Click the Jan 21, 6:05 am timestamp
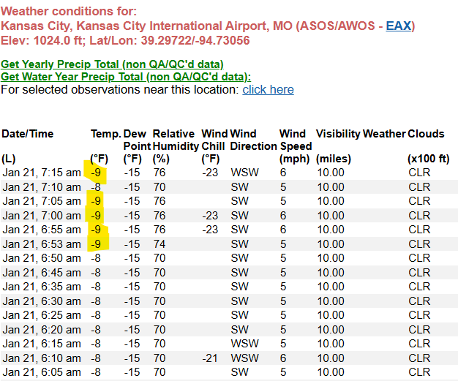Viewport: 458px width, 381px height. [41, 371]
